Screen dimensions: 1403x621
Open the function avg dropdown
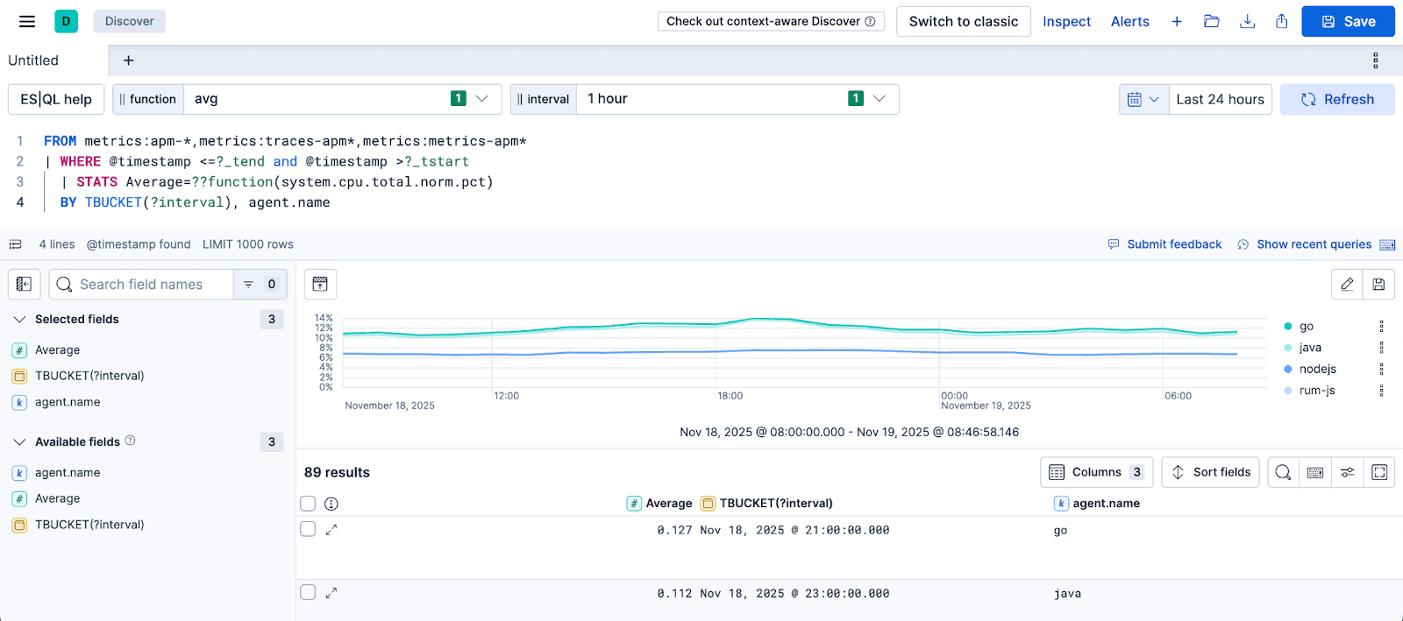[x=481, y=99]
